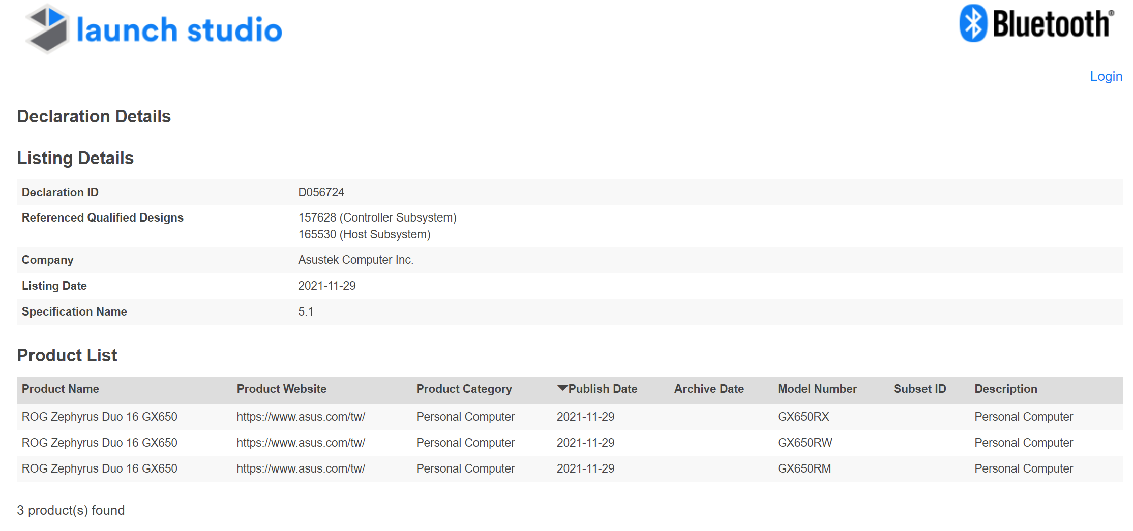Screen dimensions: 1133x531
Task: Click the Subset ID column header
Action: [x=919, y=389]
